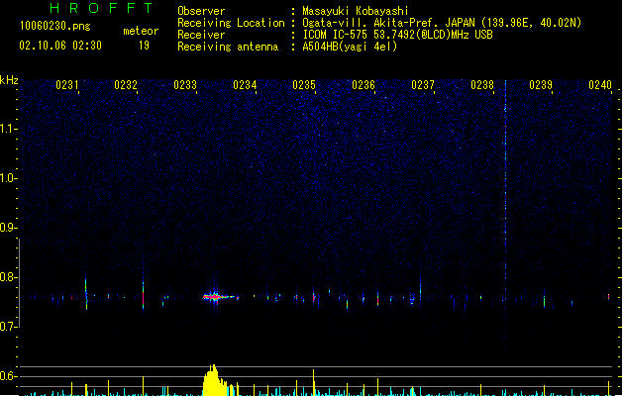The image size is (623, 396).
Task: Select the filename 10060230.png
Action: point(54,26)
